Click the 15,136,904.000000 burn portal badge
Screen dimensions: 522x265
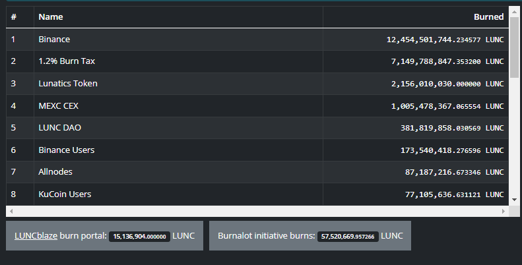click(x=139, y=237)
